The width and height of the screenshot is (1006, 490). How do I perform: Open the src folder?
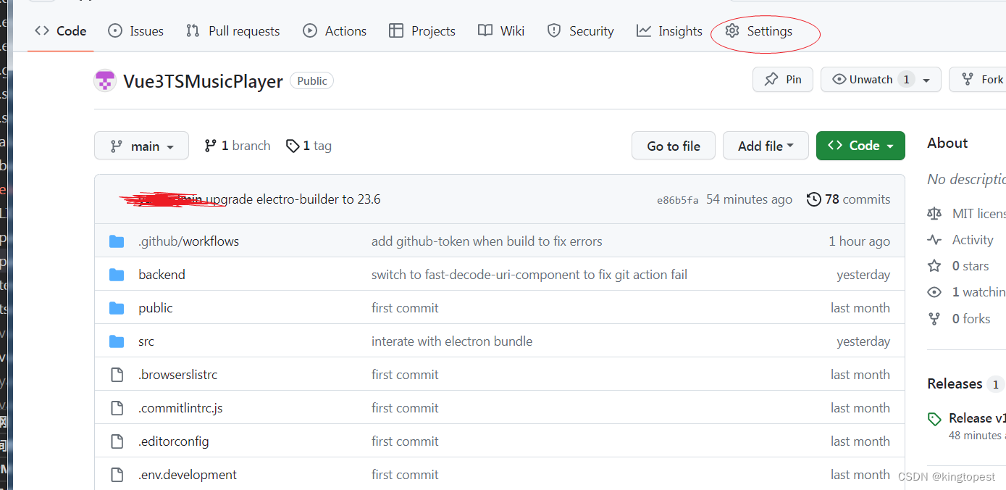coord(146,341)
